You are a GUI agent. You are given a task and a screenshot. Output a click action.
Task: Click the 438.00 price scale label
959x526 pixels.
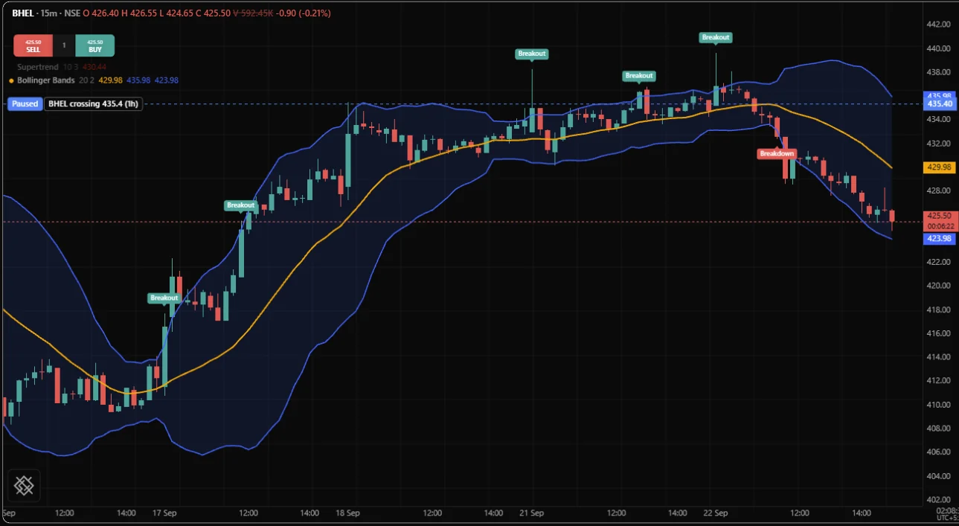point(939,71)
